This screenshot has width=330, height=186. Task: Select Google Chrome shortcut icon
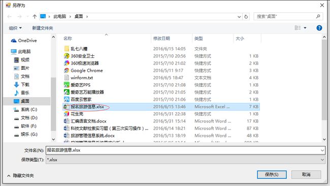tap(67, 70)
